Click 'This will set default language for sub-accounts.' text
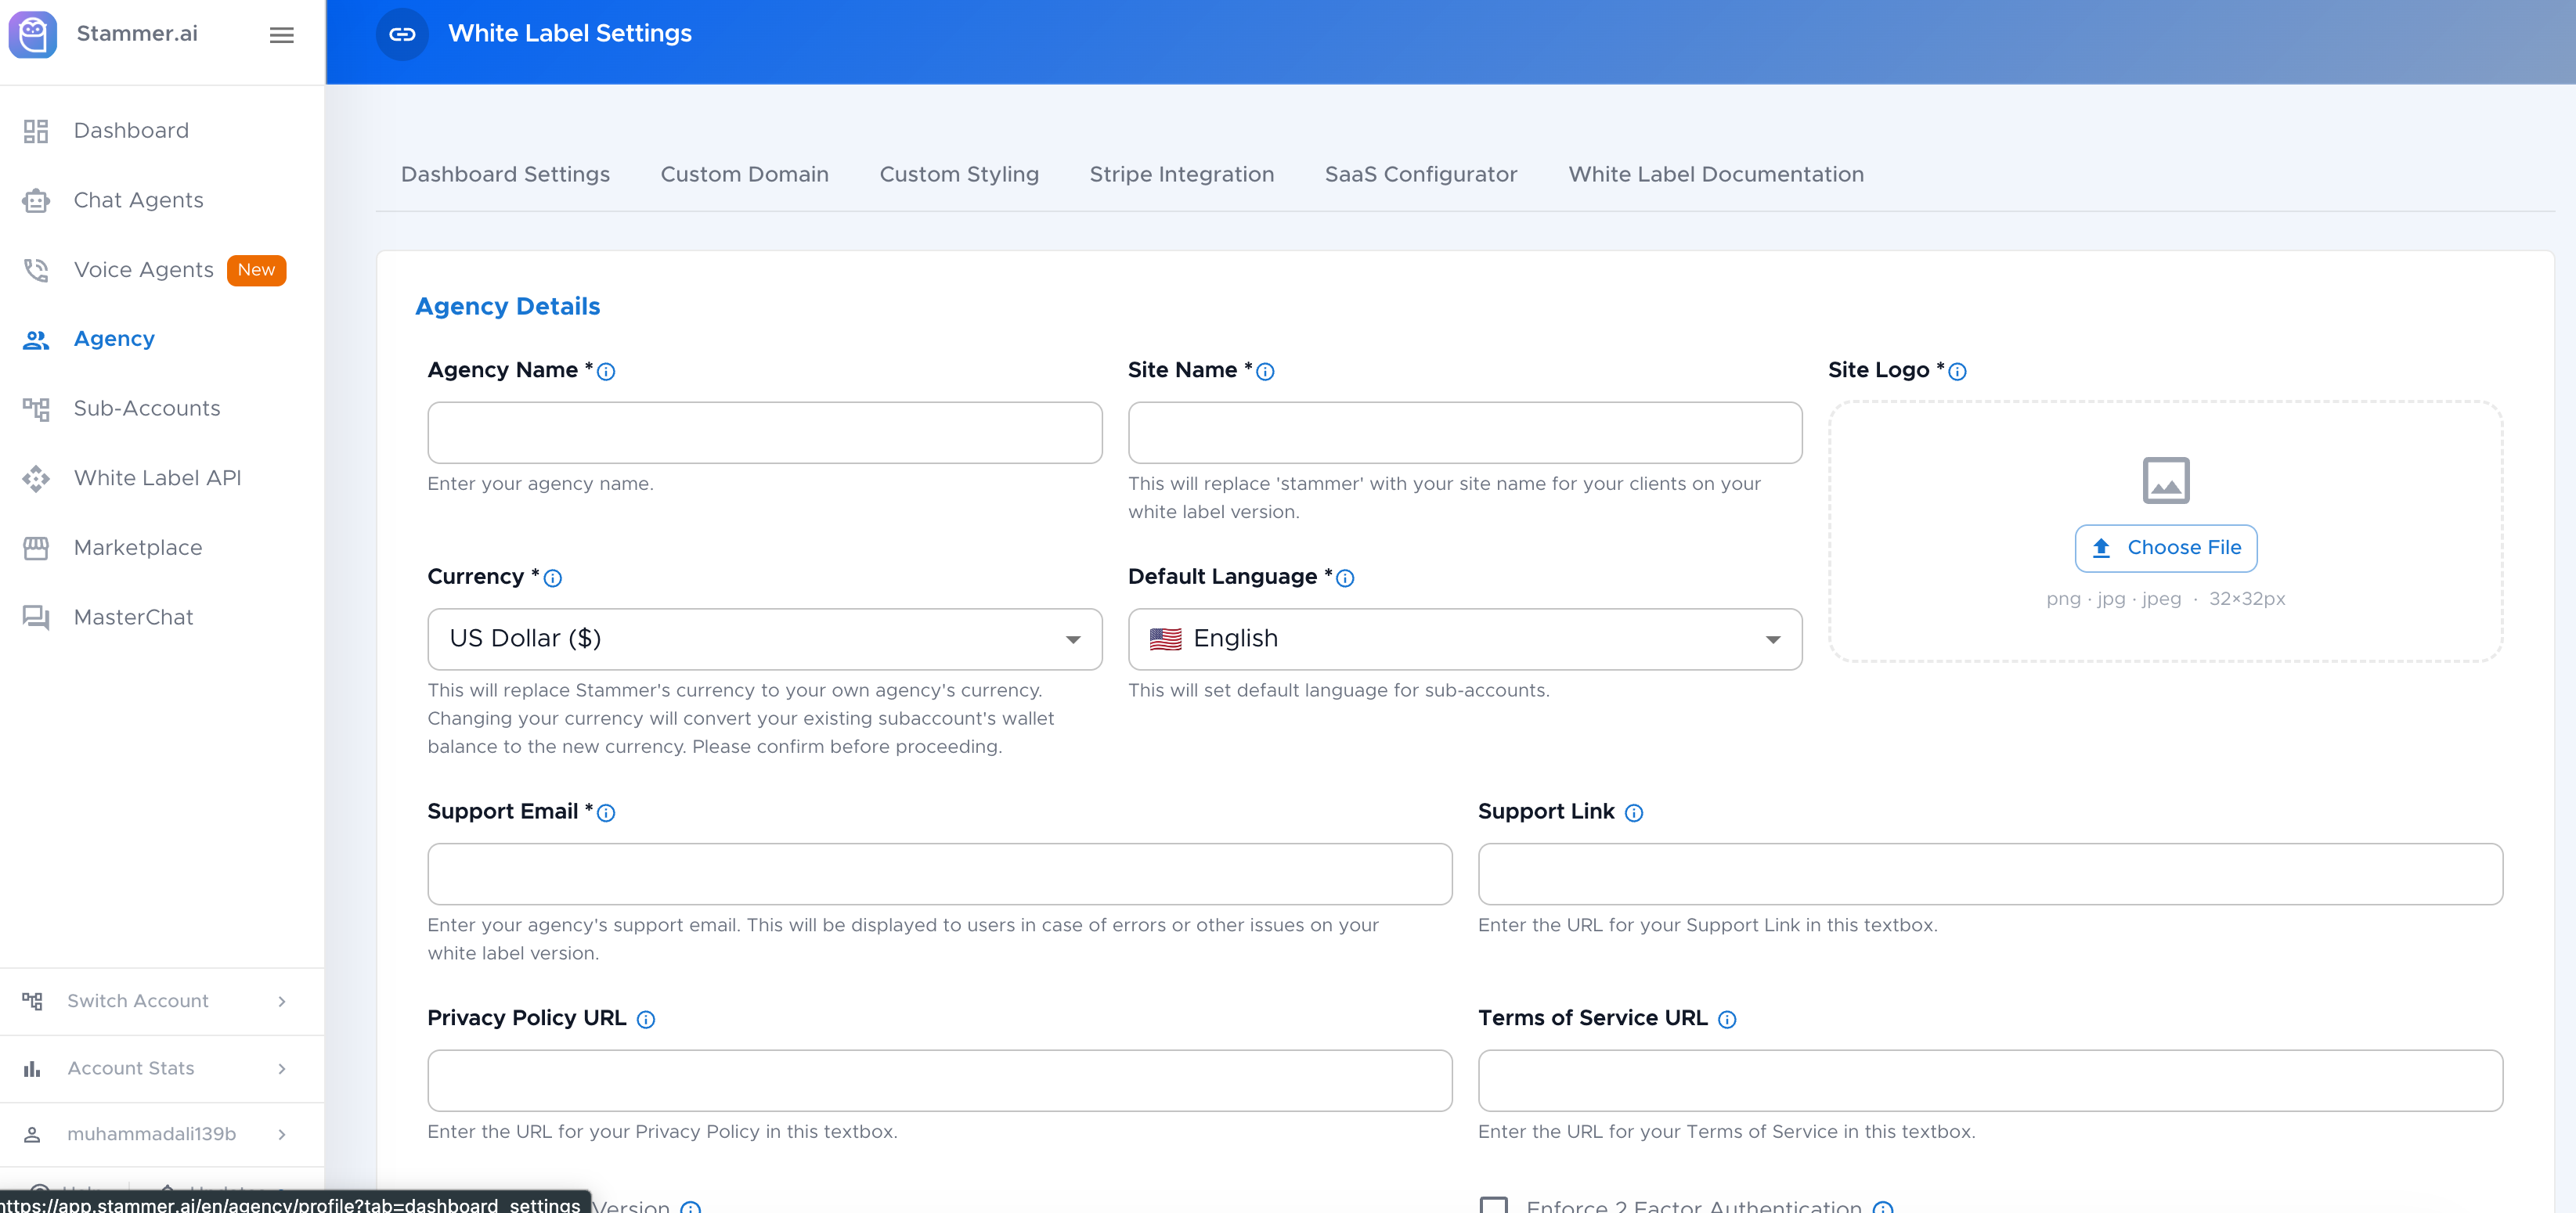The width and height of the screenshot is (2576, 1213). click(x=1339, y=692)
